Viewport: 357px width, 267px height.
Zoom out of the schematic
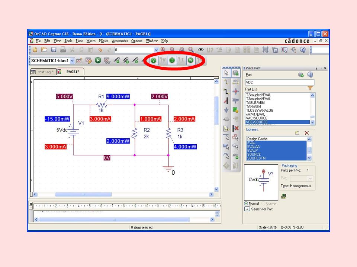click(172, 49)
